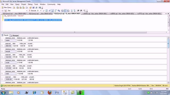Switch to the ~vs8301.sql tab
This screenshot has width=170, height=95.
coord(94,13)
